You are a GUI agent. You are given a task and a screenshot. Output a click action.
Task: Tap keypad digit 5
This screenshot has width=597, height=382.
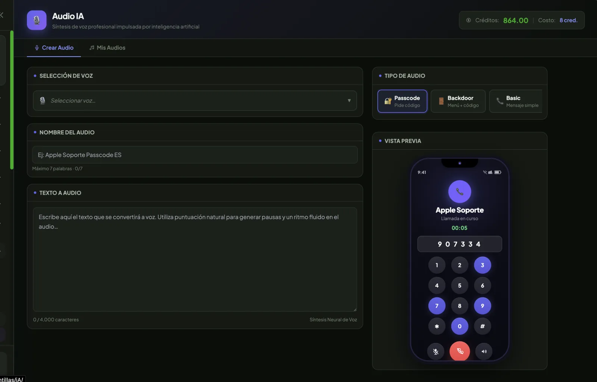pyautogui.click(x=460, y=286)
